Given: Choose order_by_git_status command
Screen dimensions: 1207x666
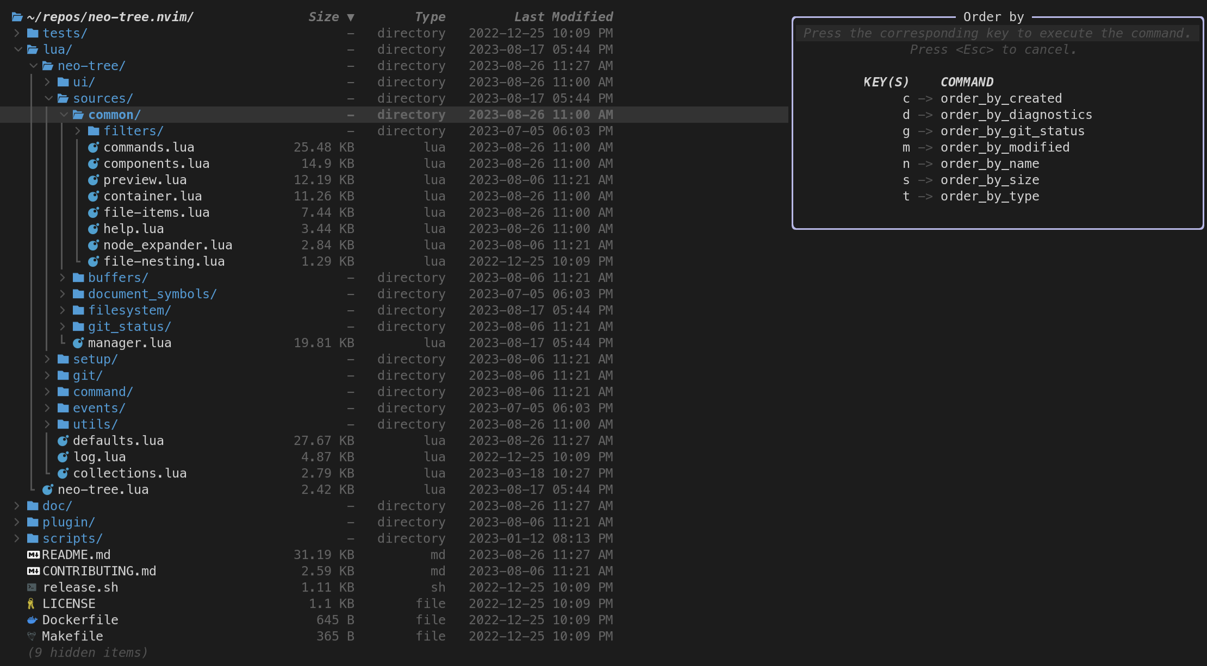Looking at the screenshot, I should pos(1012,131).
